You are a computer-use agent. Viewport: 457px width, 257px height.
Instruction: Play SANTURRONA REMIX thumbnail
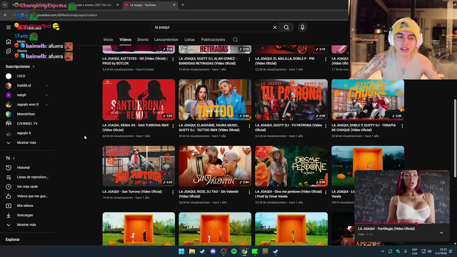tap(139, 100)
